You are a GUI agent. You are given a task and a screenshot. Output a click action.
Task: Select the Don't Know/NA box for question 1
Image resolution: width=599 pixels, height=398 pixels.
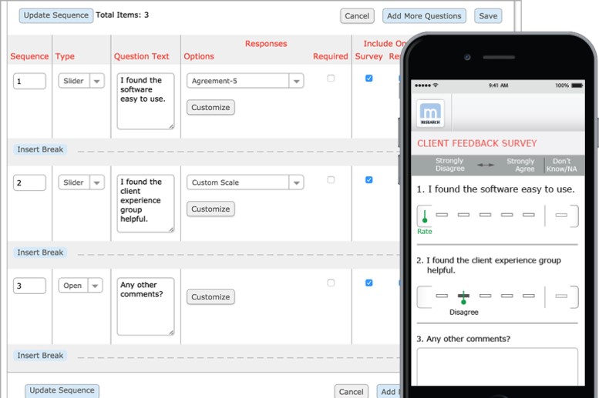click(x=561, y=215)
